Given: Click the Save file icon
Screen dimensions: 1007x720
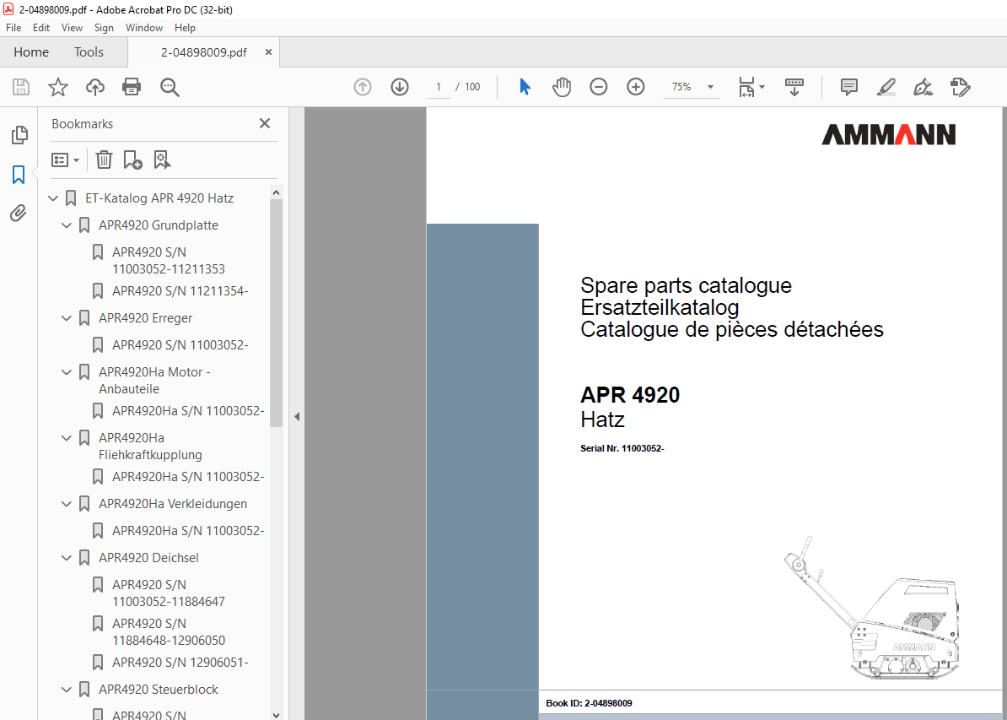Looking at the screenshot, I should pos(21,87).
